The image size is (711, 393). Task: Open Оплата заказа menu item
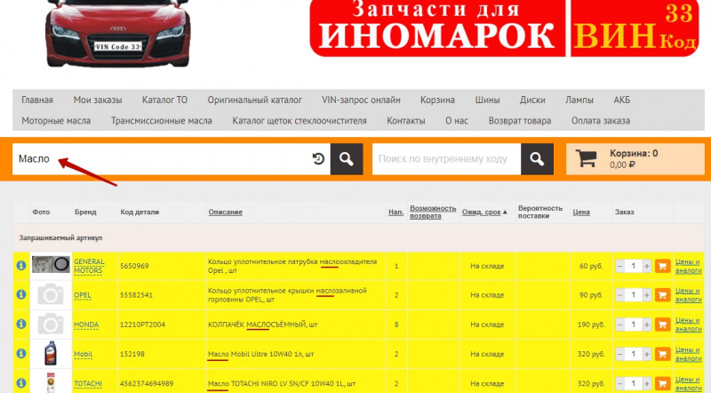(601, 121)
